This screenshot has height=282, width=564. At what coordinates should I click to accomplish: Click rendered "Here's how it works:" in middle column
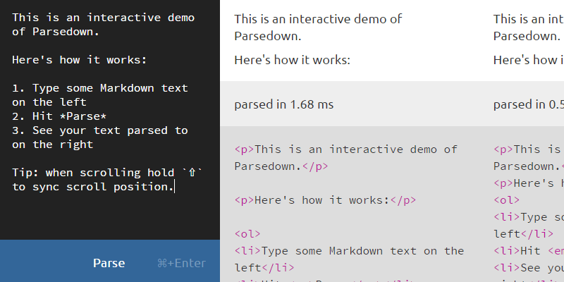tap(293, 60)
